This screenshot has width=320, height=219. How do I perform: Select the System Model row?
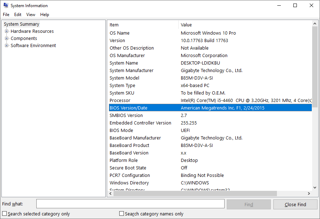click(210, 78)
